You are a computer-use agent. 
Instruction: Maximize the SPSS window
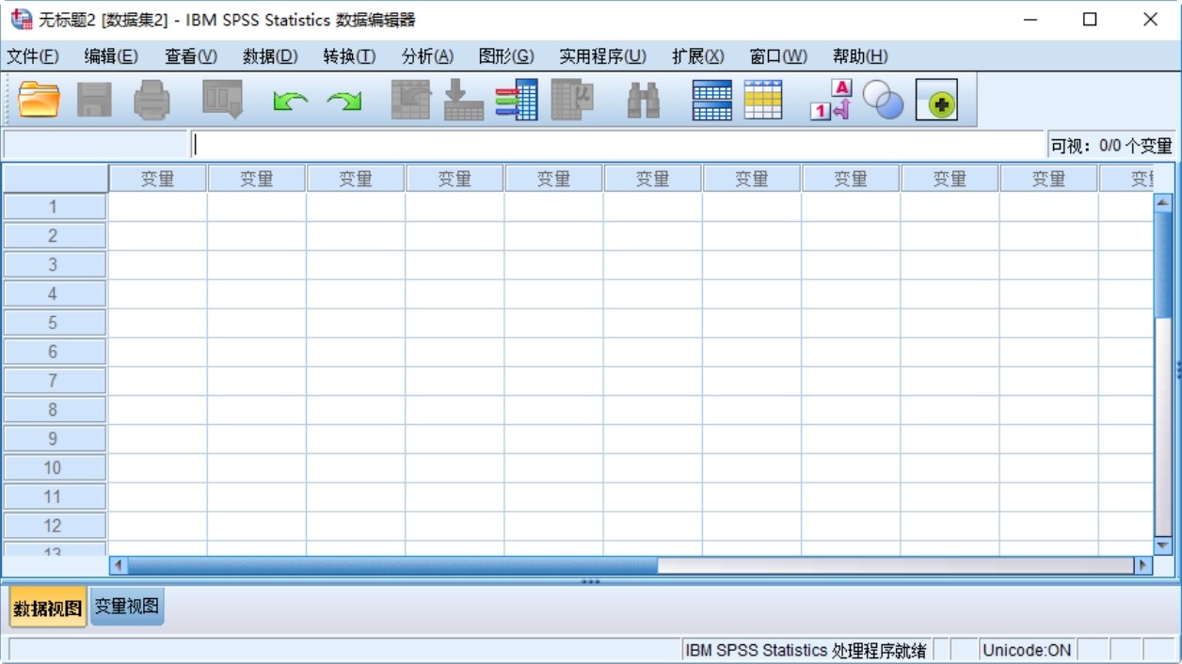tap(1090, 20)
